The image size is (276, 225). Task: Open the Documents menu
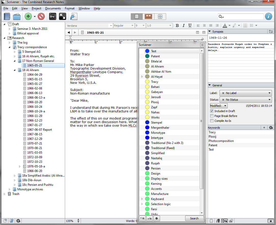[x=53, y=8]
